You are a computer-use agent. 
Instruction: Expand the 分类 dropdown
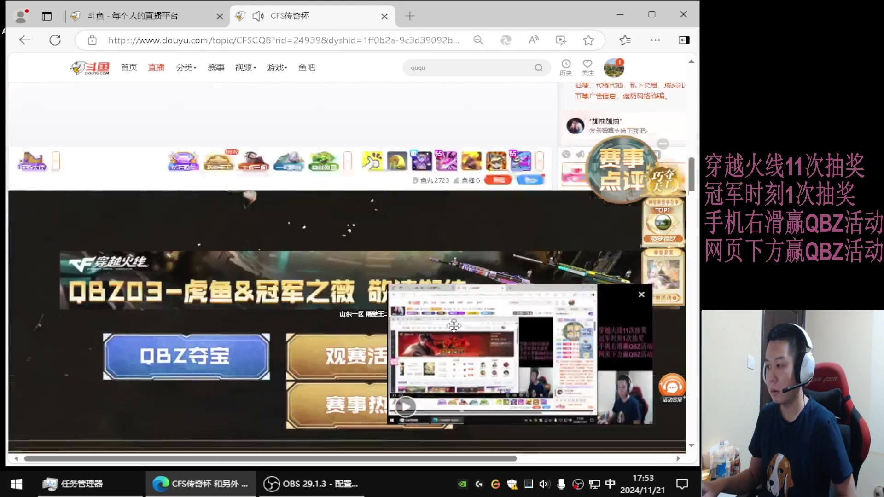point(186,68)
